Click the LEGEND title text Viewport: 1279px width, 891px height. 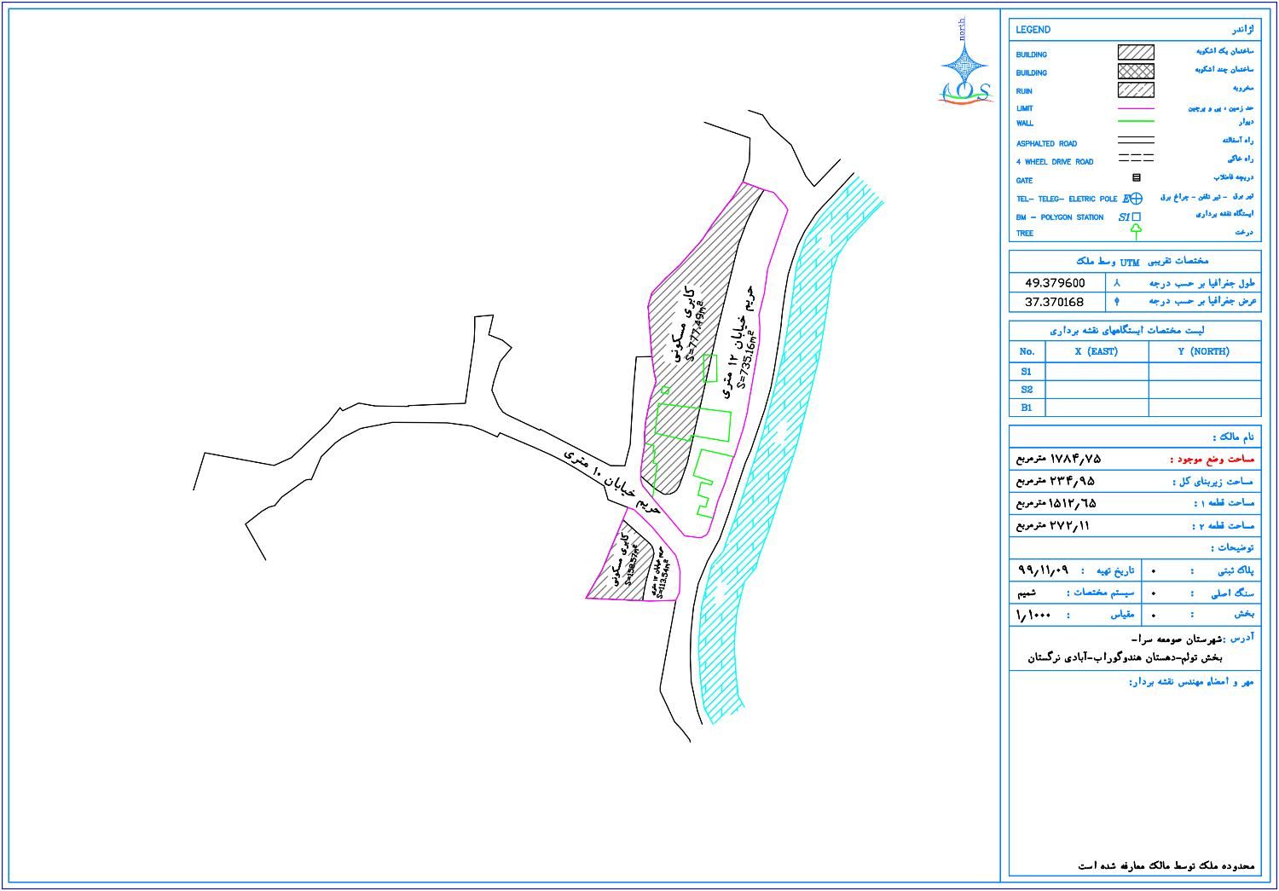point(1033,30)
